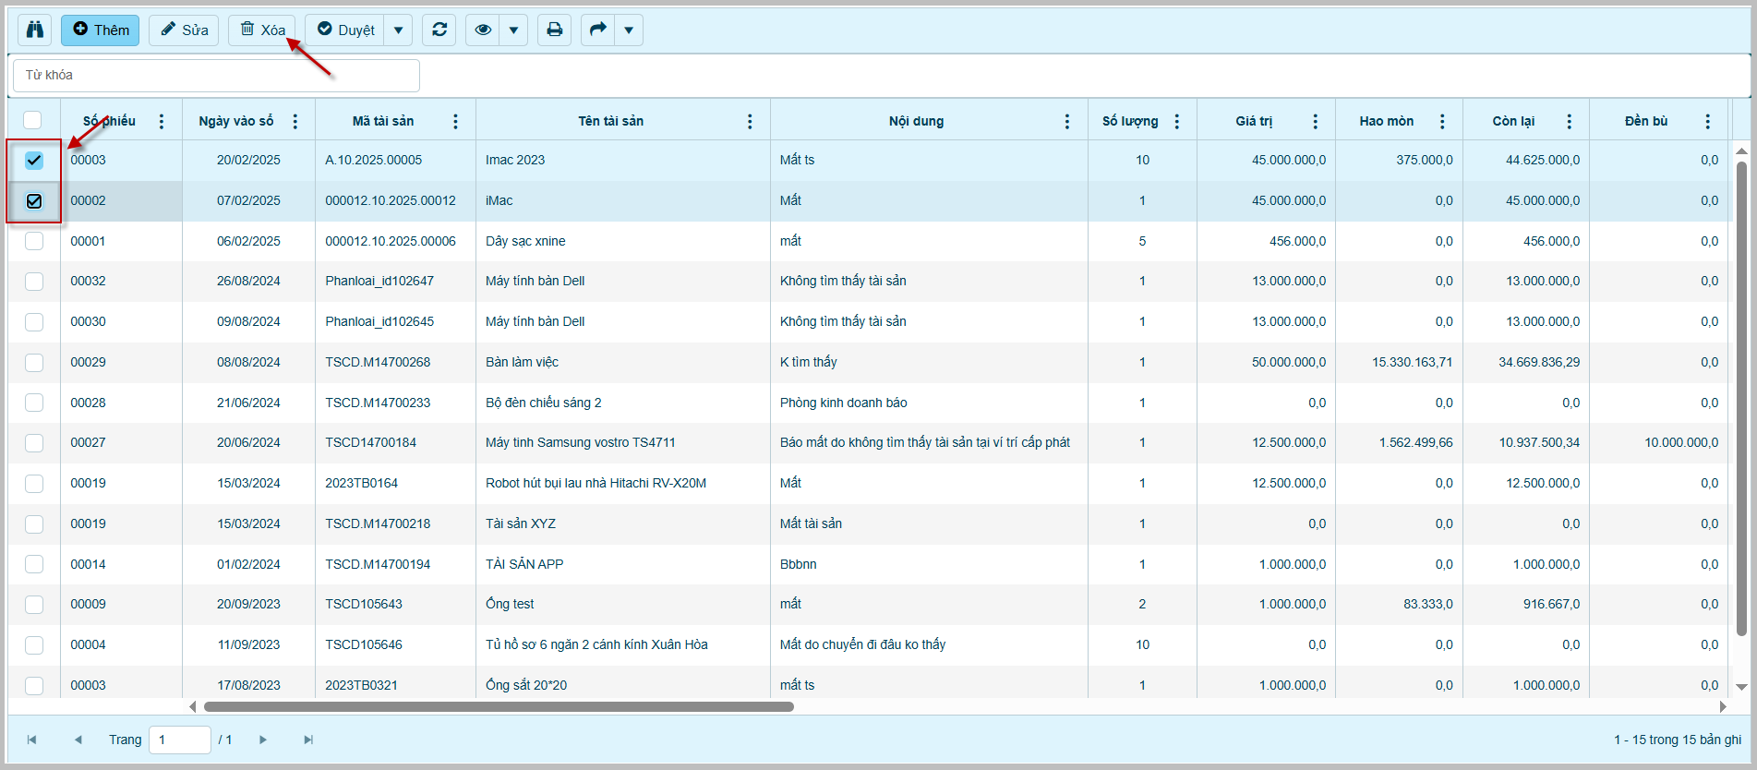Go to the last page
This screenshot has width=1757, height=770.
click(308, 740)
